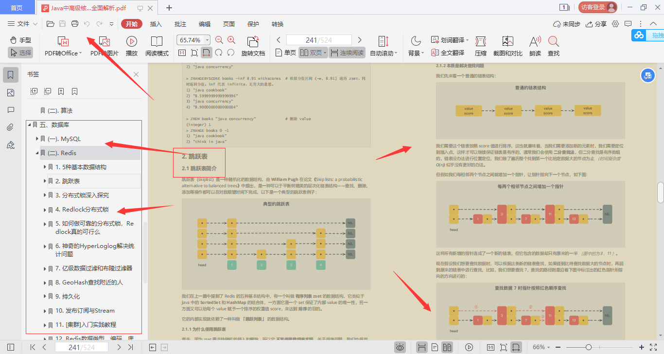Image resolution: width=664 pixels, height=354 pixels.
Task: Click 全文翻译 full-text translation
Action: (x=448, y=53)
